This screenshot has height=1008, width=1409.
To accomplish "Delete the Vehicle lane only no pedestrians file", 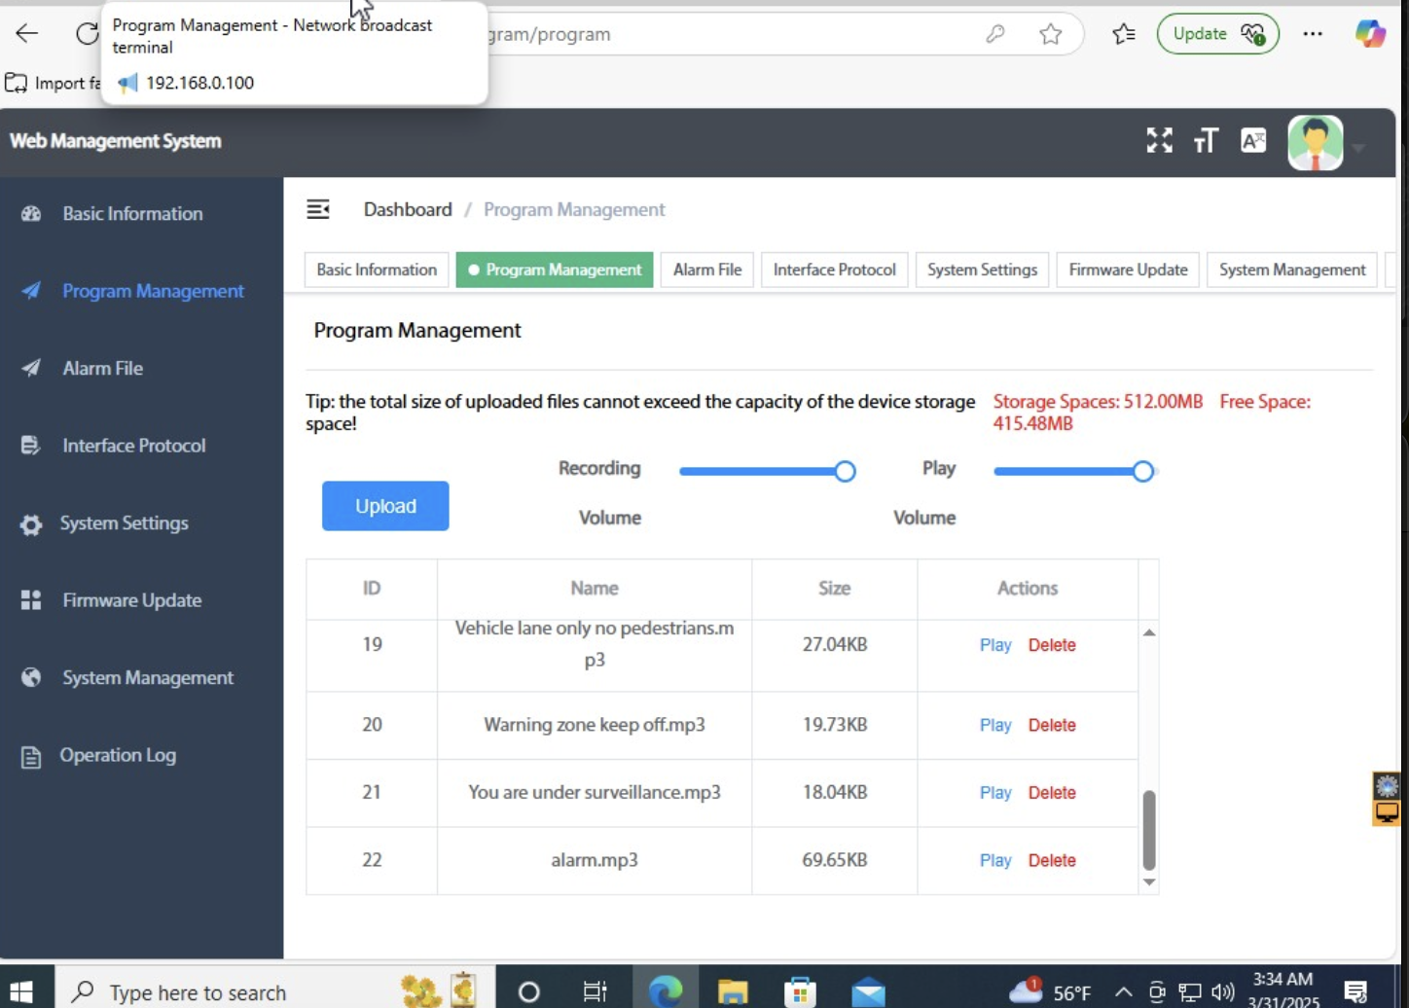I will [x=1052, y=645].
